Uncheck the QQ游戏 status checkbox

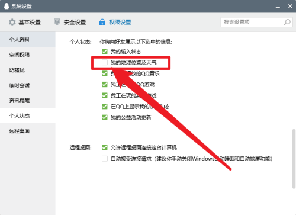pos(105,85)
